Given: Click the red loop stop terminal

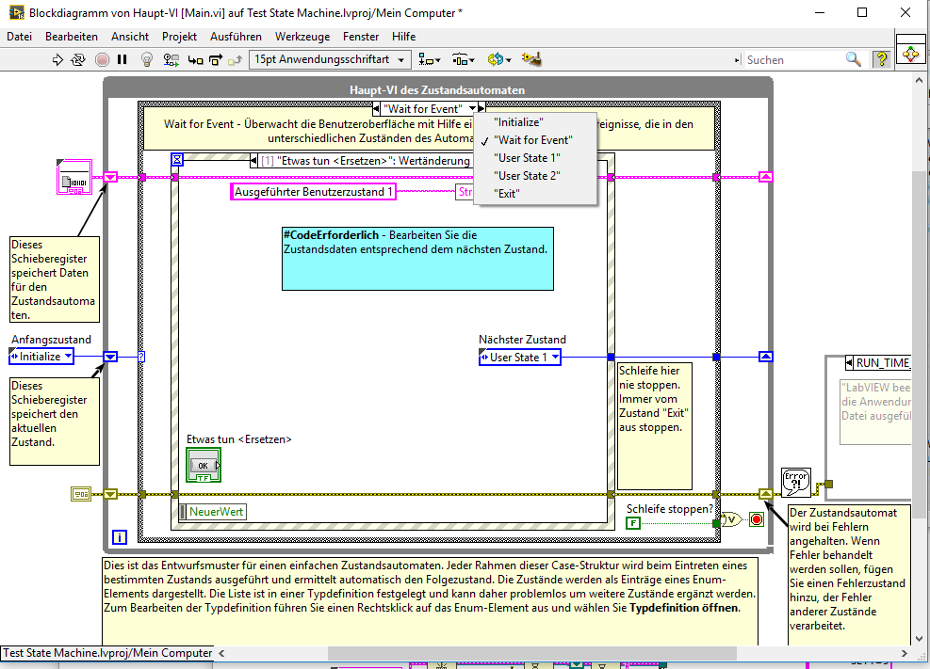Looking at the screenshot, I should click(x=756, y=519).
